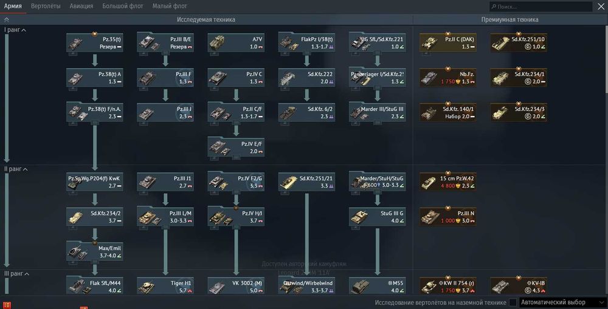Select premium Pz.III N tank card
The width and height of the screenshot is (608, 309).
pos(448,217)
